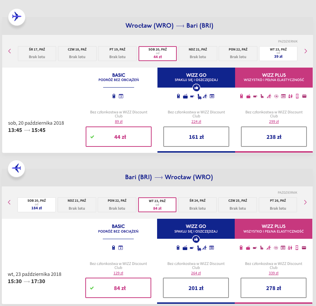The height and width of the screenshot is (306, 316).
Task: Switch outbound date to WT 23, PAŹ
Action: click(x=278, y=53)
